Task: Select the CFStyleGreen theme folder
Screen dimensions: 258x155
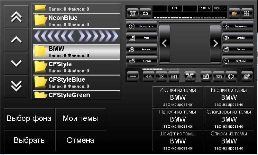Action: click(x=76, y=95)
